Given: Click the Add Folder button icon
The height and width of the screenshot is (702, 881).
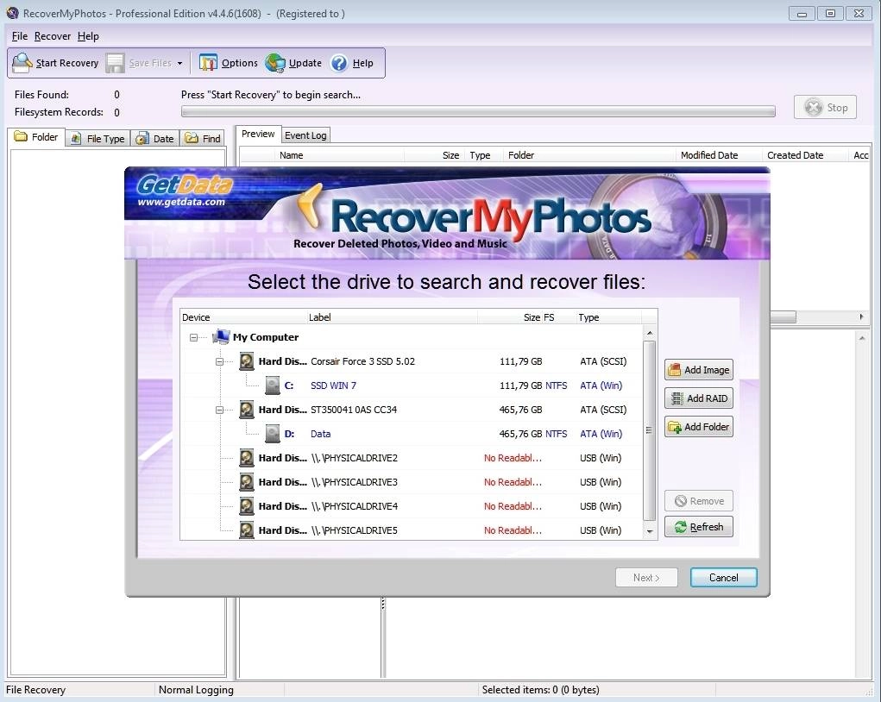Looking at the screenshot, I should [x=674, y=427].
